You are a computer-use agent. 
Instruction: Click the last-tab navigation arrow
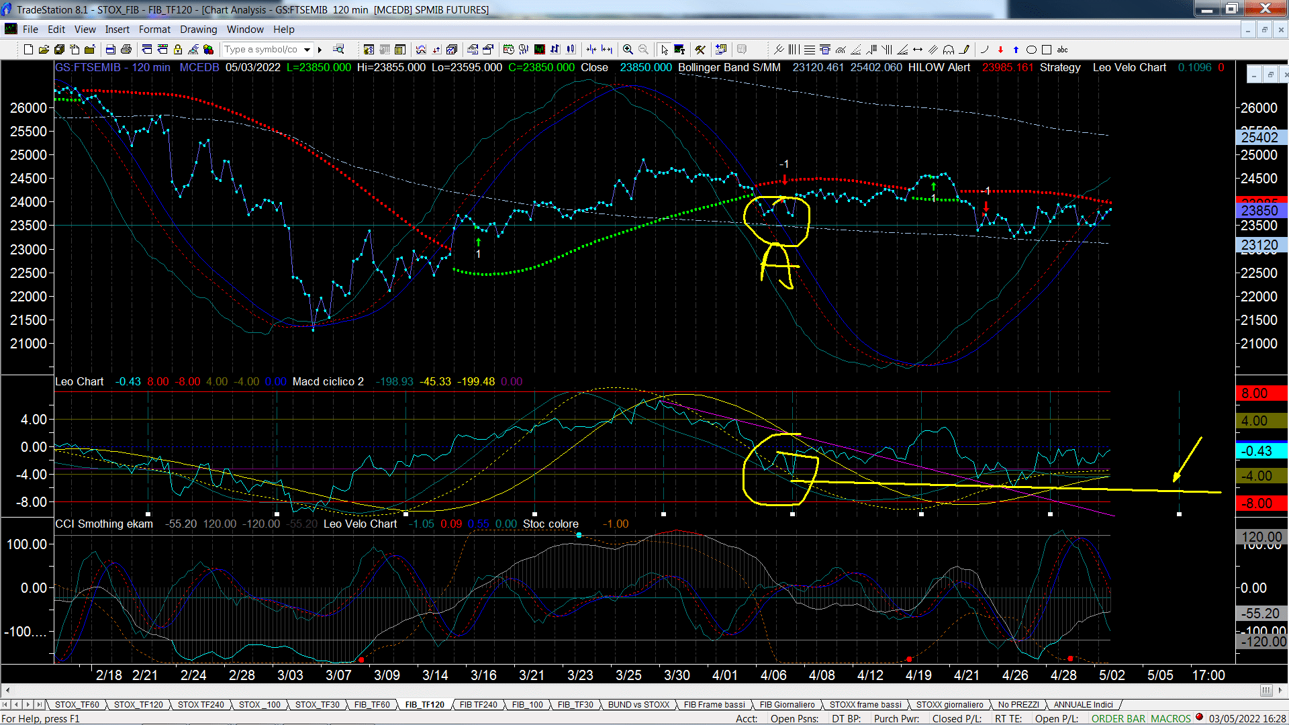(x=40, y=704)
